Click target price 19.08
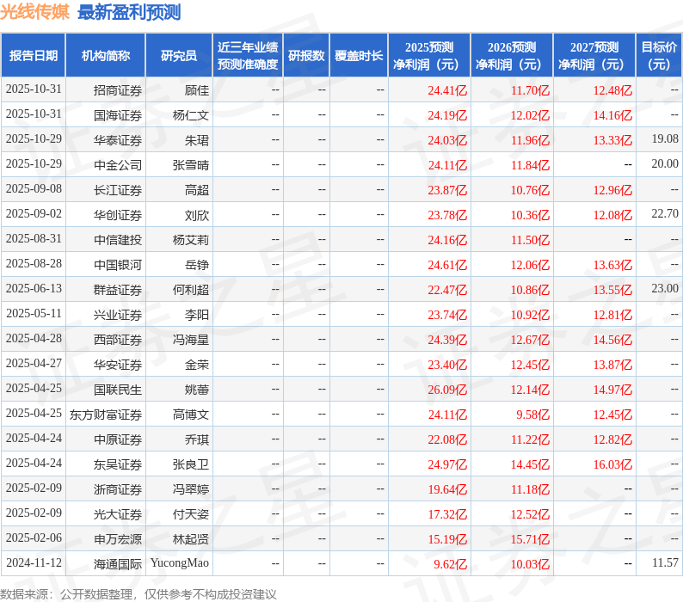683x602 pixels. (x=665, y=138)
